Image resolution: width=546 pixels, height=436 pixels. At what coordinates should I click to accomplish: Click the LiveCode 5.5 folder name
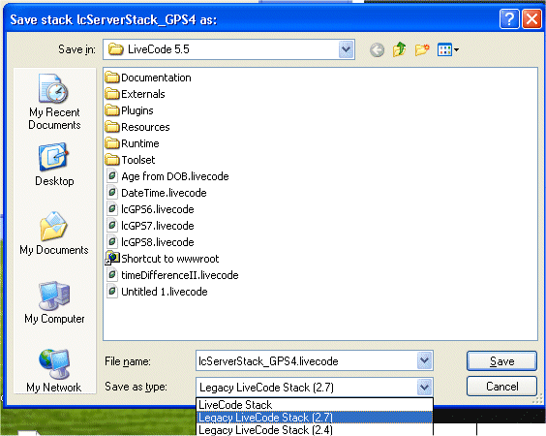(159, 49)
